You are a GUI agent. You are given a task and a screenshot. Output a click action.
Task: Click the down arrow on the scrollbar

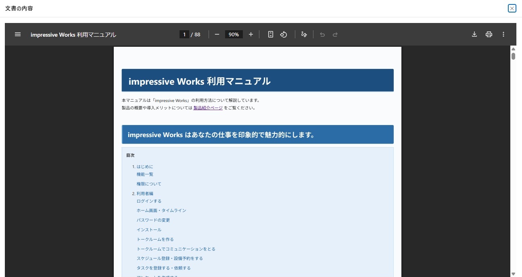point(513,274)
